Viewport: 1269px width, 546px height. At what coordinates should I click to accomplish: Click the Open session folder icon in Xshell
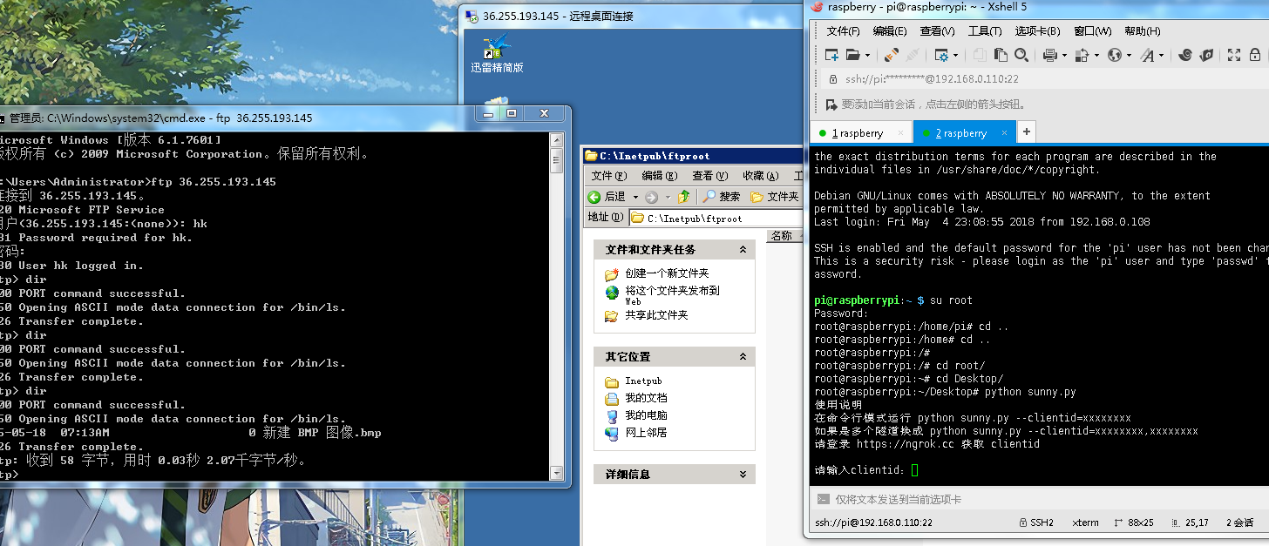coord(853,55)
